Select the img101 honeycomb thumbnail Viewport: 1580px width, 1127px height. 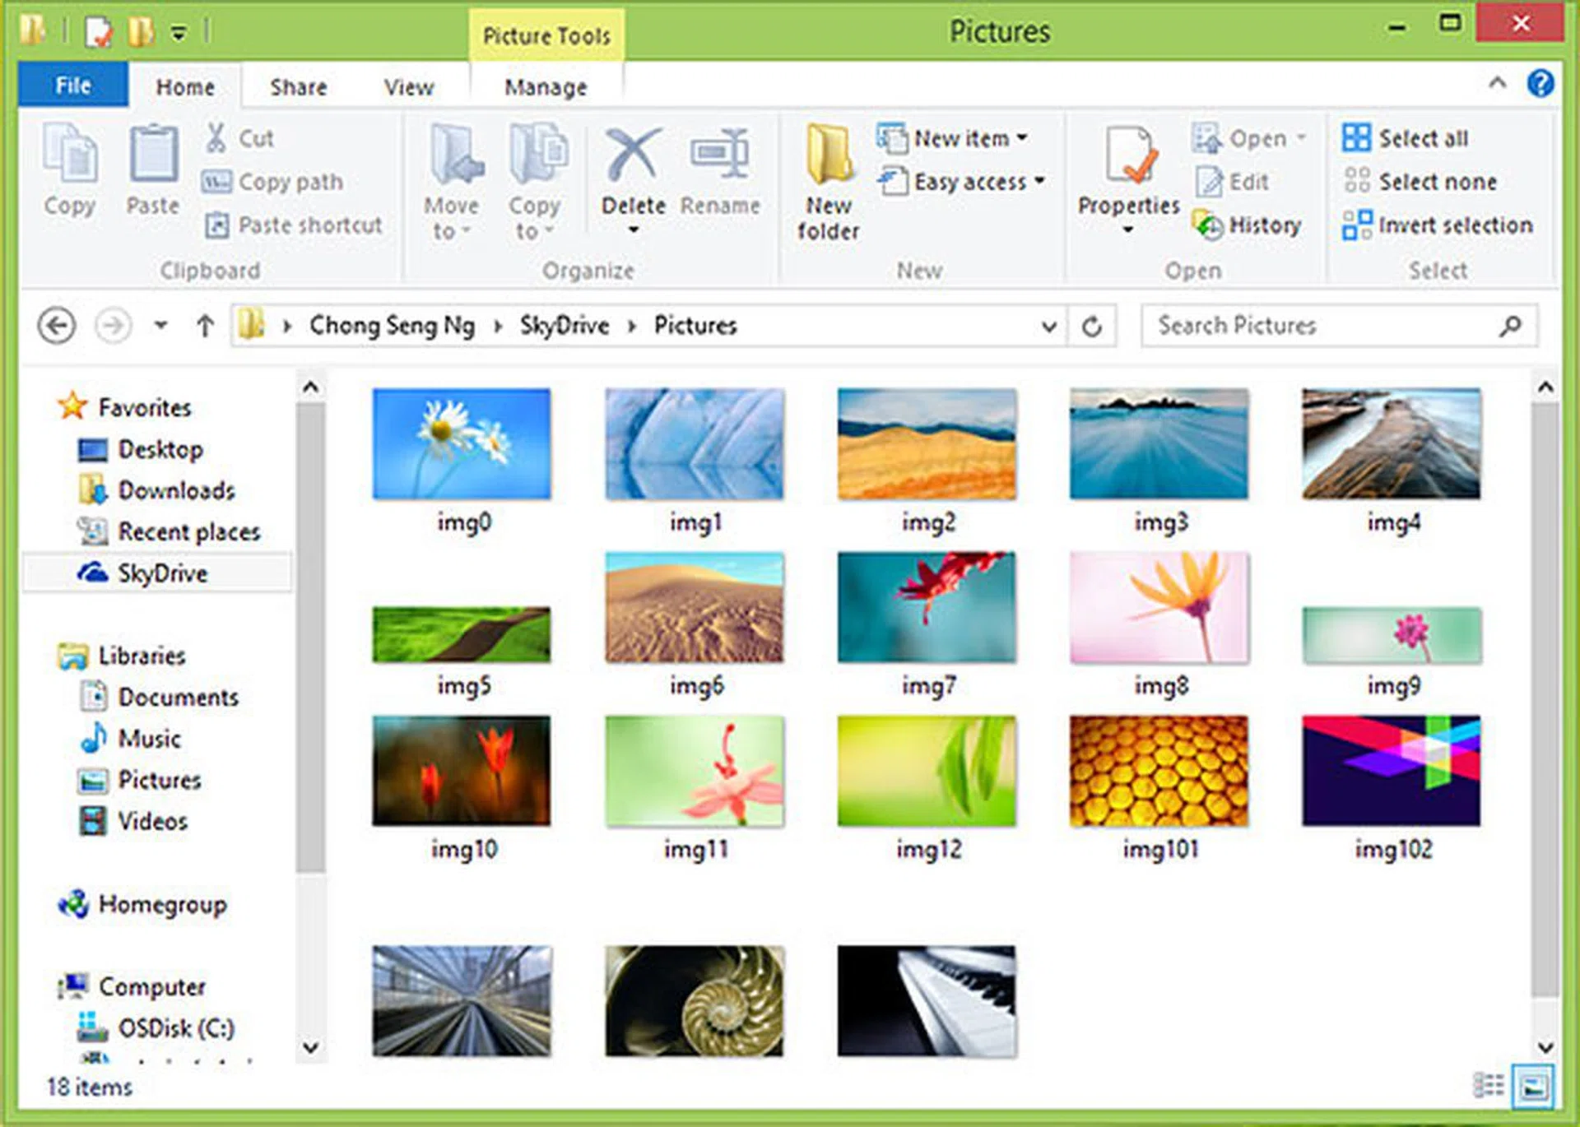[1159, 772]
